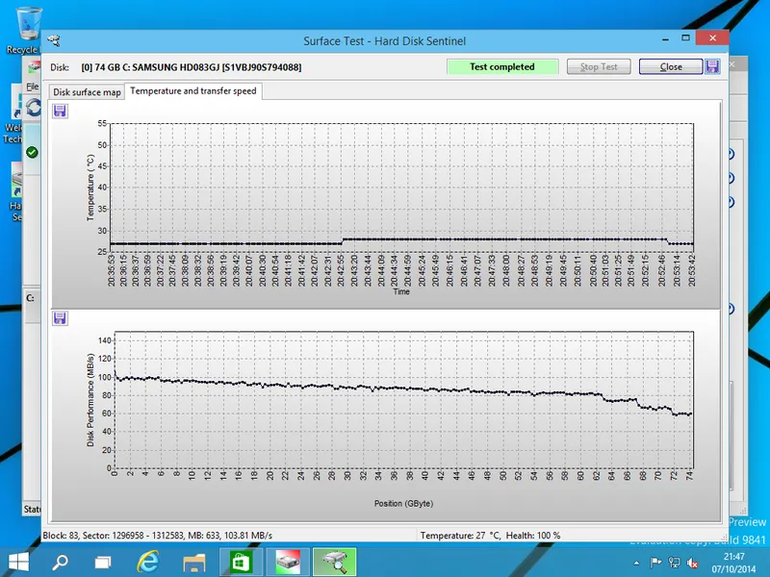The image size is (770, 577).
Task: Switch to Disk surface map tab
Action: (87, 92)
